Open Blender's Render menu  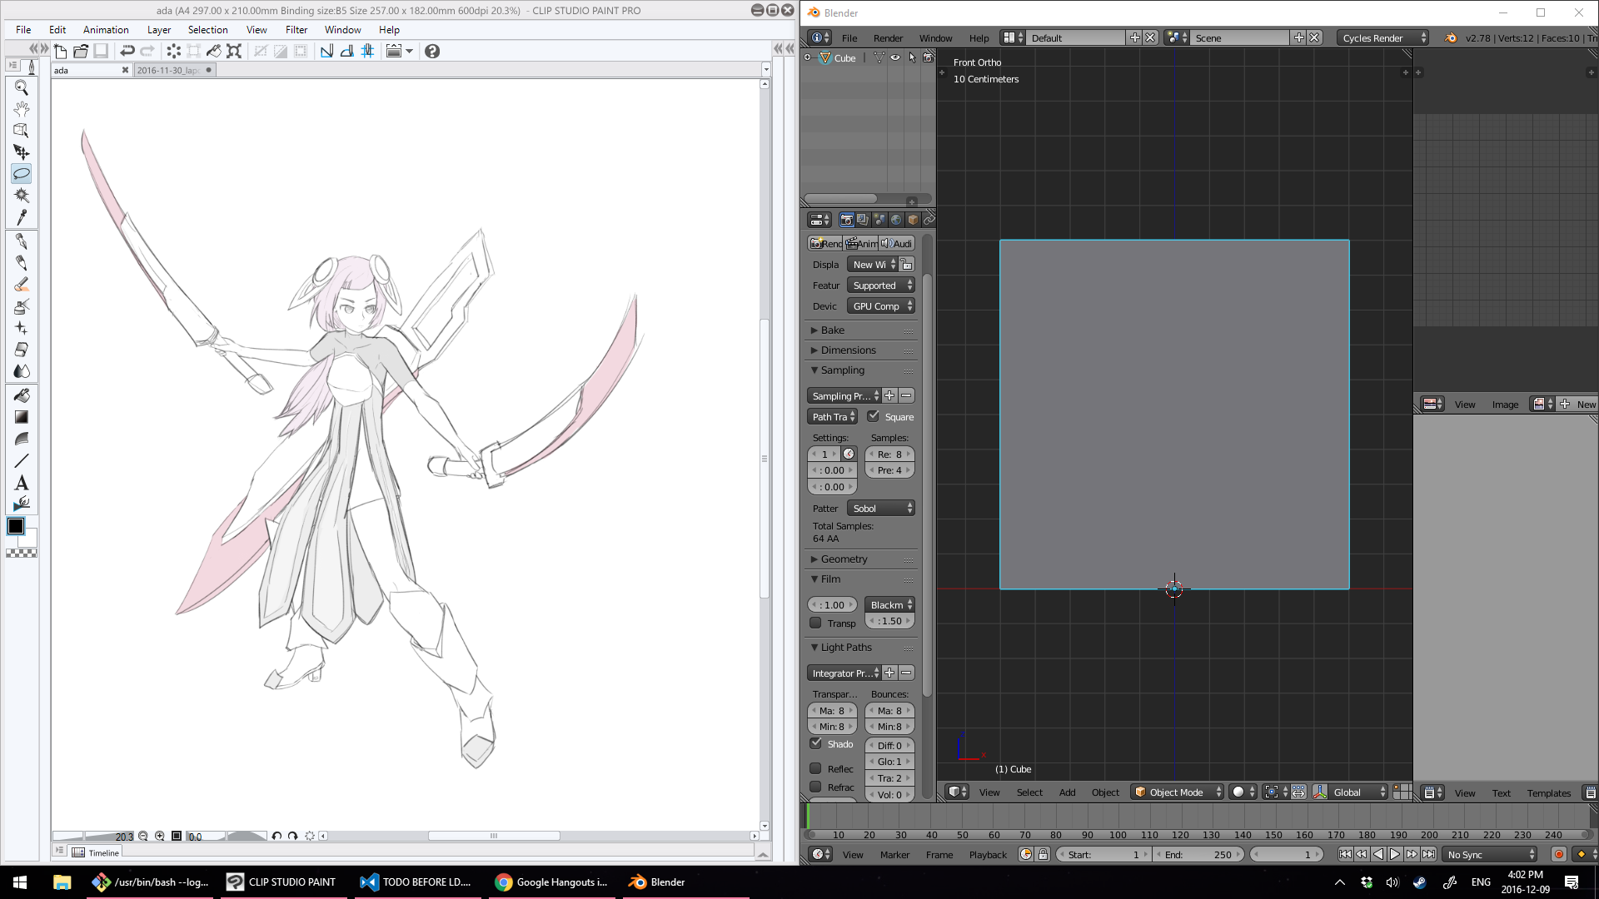888,38
